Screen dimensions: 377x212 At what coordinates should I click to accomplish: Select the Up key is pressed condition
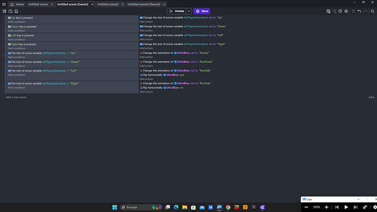(x=20, y=18)
